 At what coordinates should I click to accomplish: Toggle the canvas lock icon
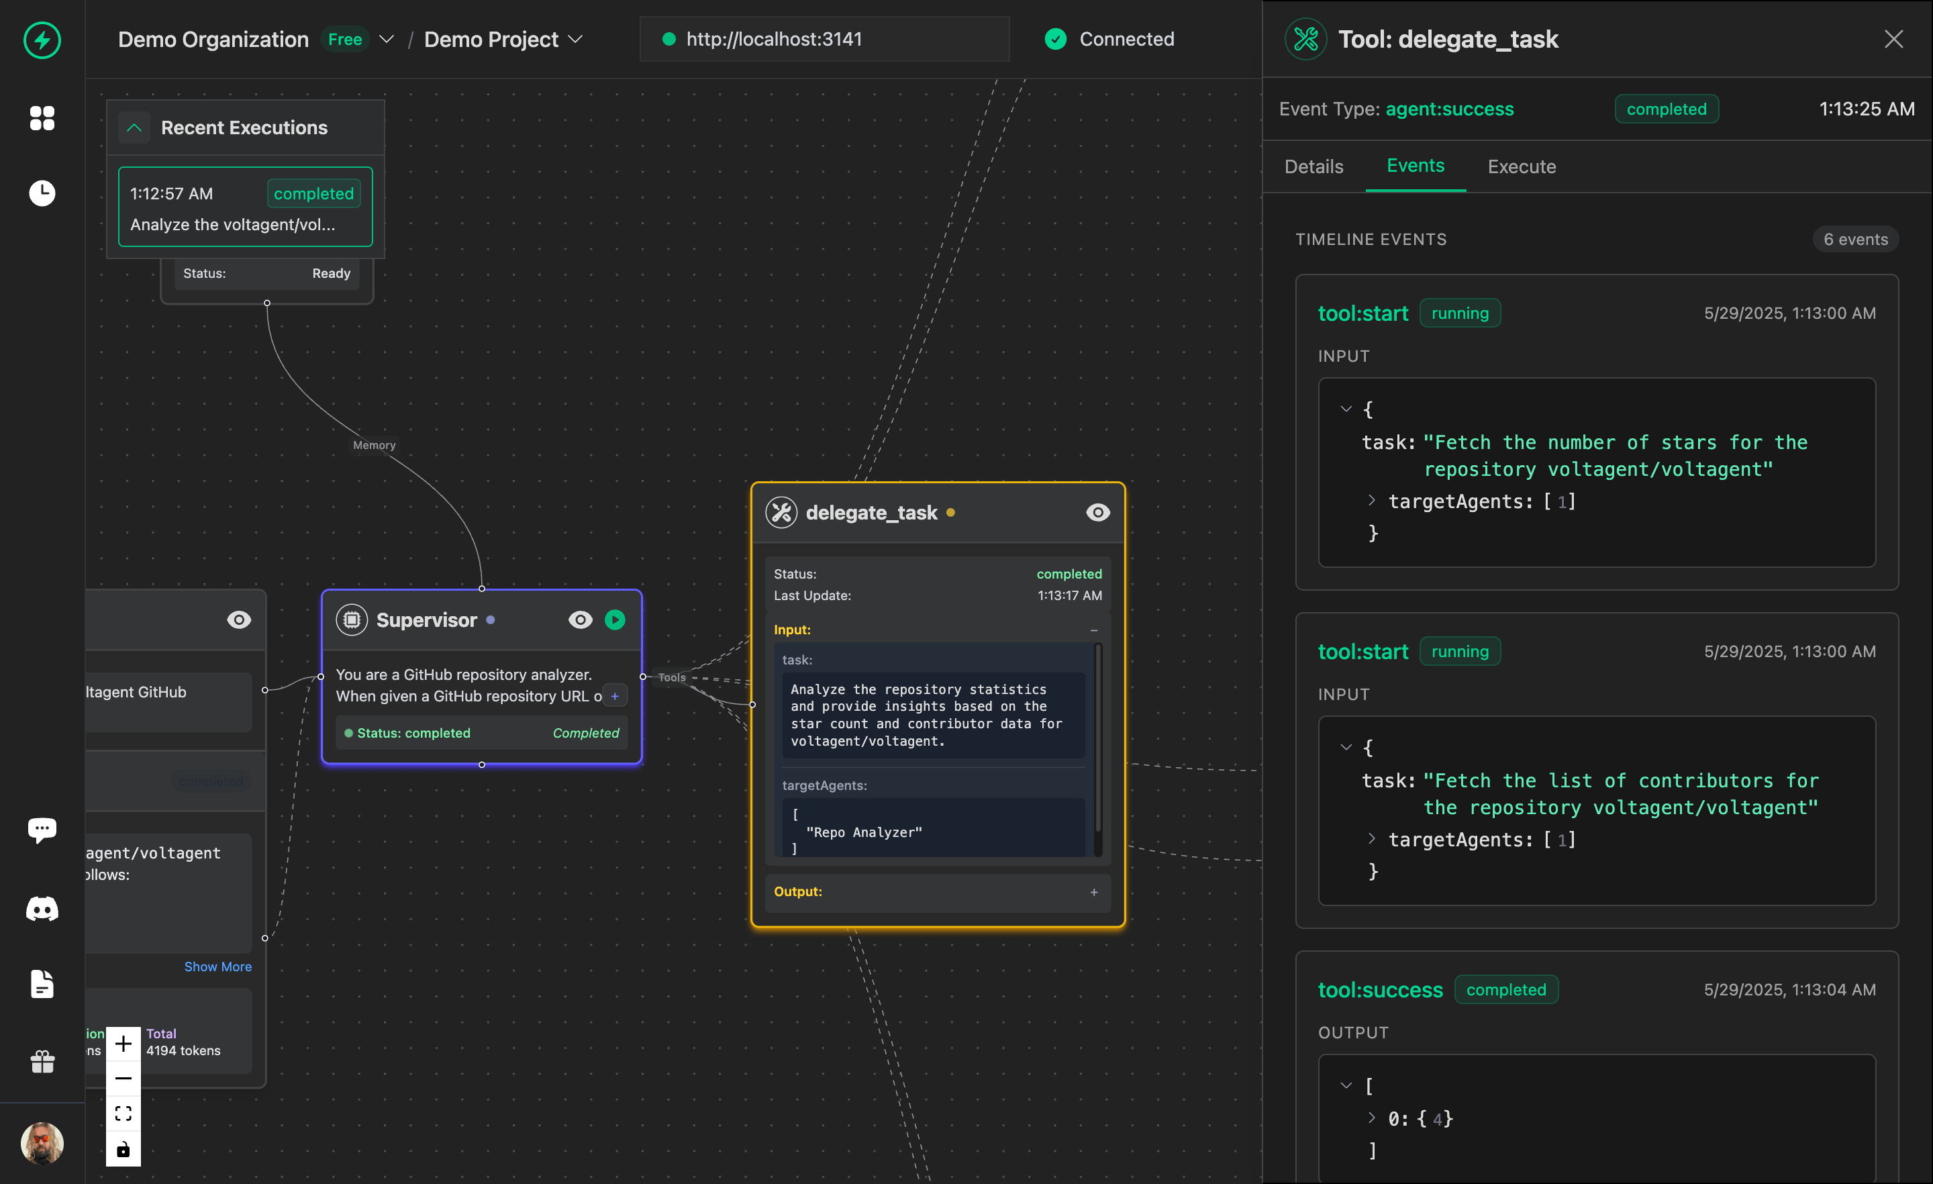[123, 1150]
